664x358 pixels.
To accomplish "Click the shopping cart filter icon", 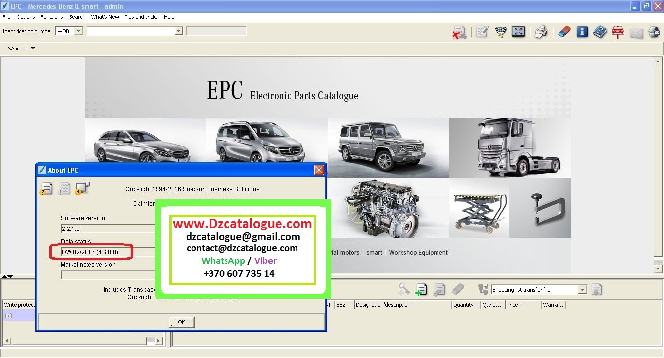I will [501, 32].
